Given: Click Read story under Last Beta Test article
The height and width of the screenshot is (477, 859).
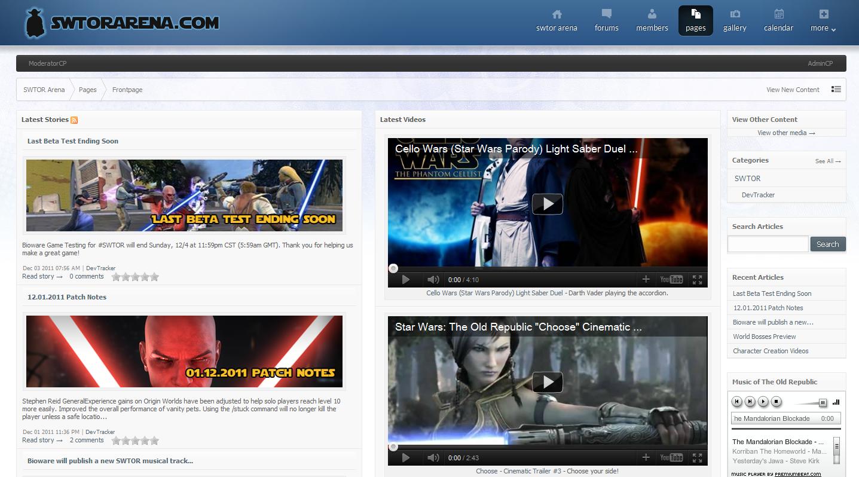Looking at the screenshot, I should (x=42, y=276).
